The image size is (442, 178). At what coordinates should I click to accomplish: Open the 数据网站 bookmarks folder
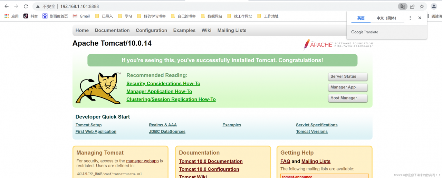click(211, 16)
